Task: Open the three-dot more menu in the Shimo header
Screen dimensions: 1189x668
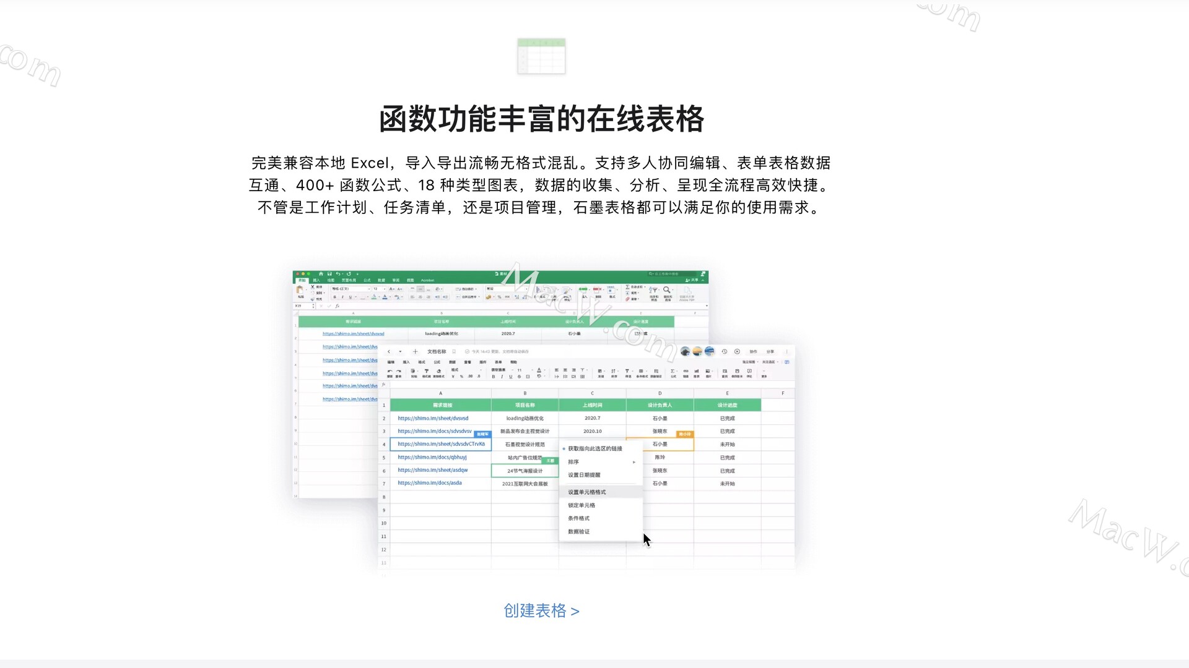Action: click(x=786, y=351)
